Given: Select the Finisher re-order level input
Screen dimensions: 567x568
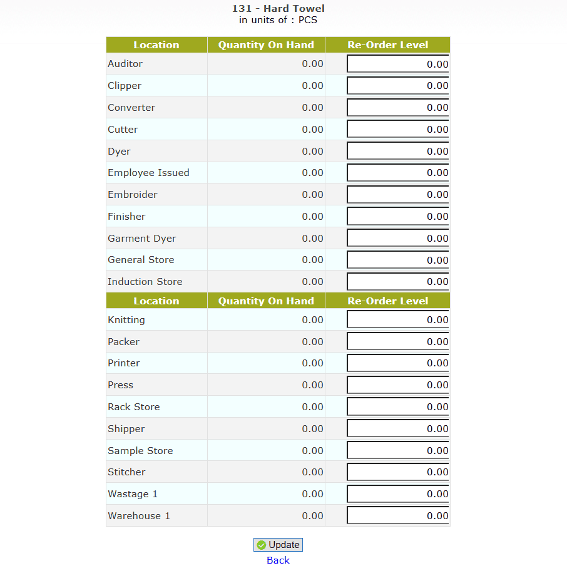Looking at the screenshot, I should click(x=398, y=217).
